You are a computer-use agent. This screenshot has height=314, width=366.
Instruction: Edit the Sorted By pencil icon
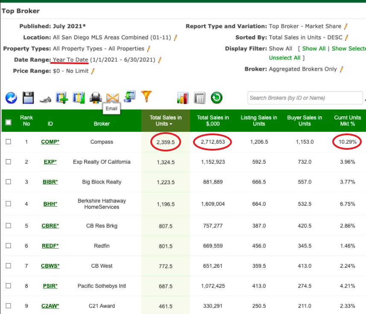pyautogui.click(x=347, y=38)
